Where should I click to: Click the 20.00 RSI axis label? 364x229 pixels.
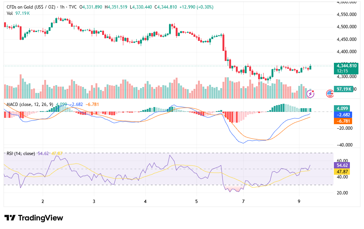[x=342, y=193]
